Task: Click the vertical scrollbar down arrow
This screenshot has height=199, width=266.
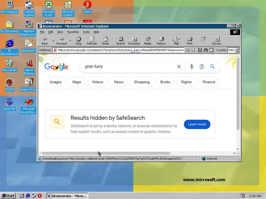Action: coord(238,149)
